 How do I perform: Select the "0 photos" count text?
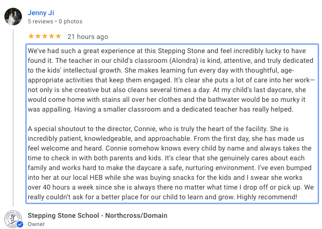71,21
